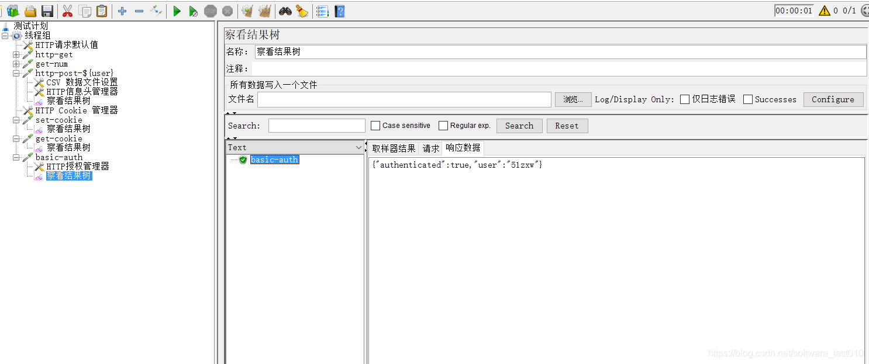Select 察看结果树 under set-cookie

(x=68, y=129)
